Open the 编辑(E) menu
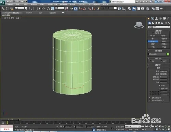 (10, 5)
